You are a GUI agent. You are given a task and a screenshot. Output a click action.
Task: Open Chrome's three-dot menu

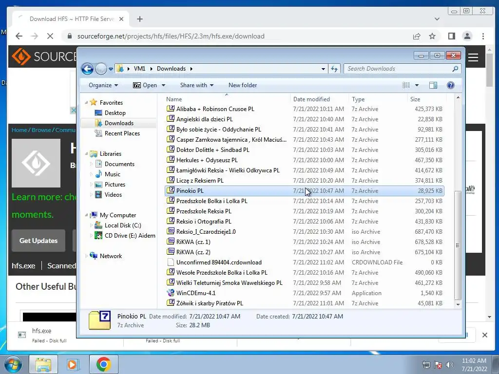[483, 36]
